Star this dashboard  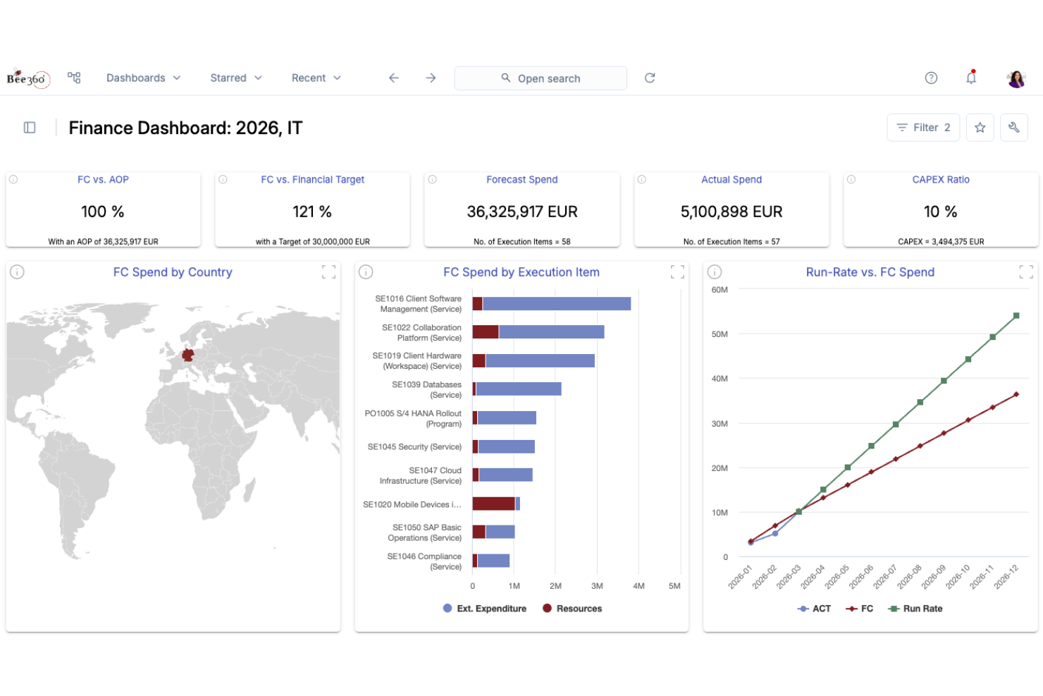pos(980,128)
